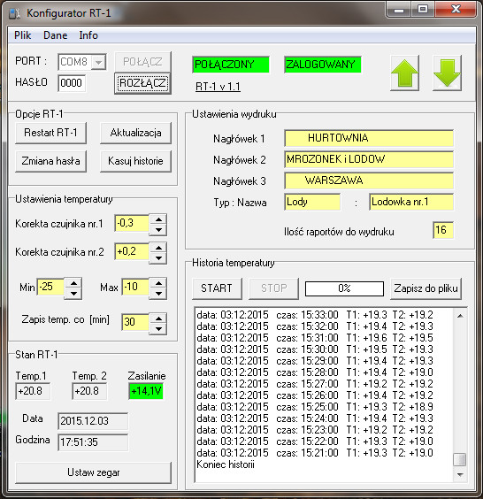This screenshot has height=499, width=483.
Task: Open the Dane menu
Action: click(x=56, y=35)
